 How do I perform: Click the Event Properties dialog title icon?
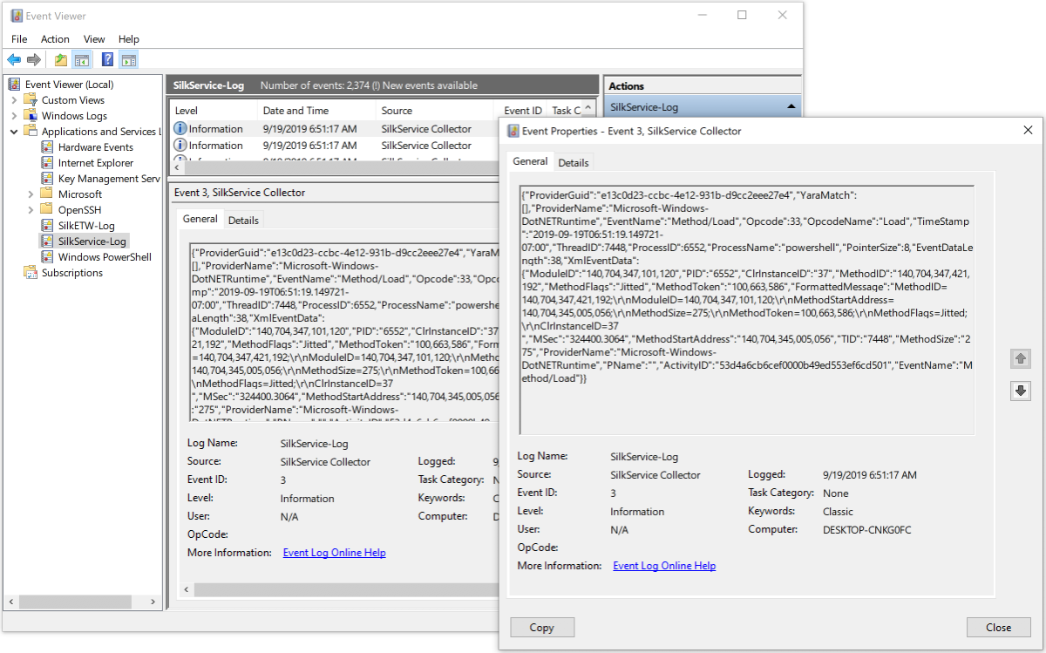pyautogui.click(x=514, y=131)
